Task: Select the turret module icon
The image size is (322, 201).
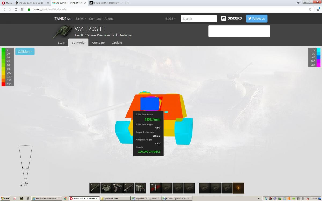Action: (x=106, y=188)
